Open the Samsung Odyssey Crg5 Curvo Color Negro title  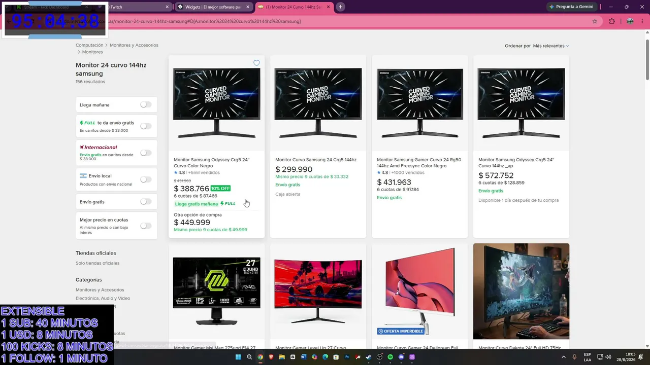pos(212,163)
